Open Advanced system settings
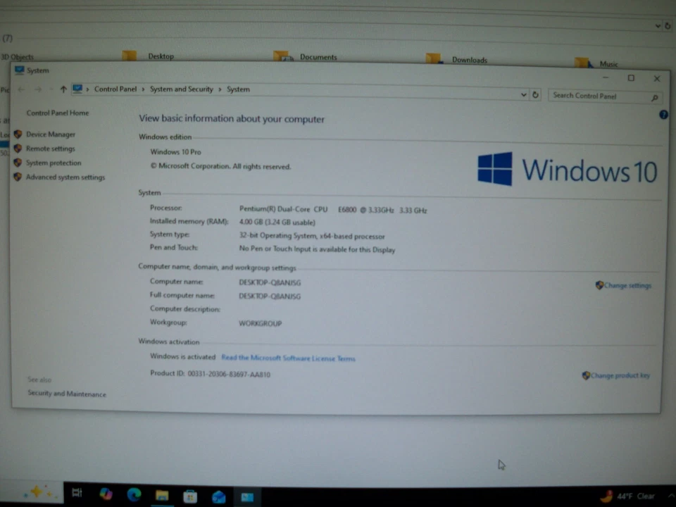The height and width of the screenshot is (507, 676). click(65, 177)
